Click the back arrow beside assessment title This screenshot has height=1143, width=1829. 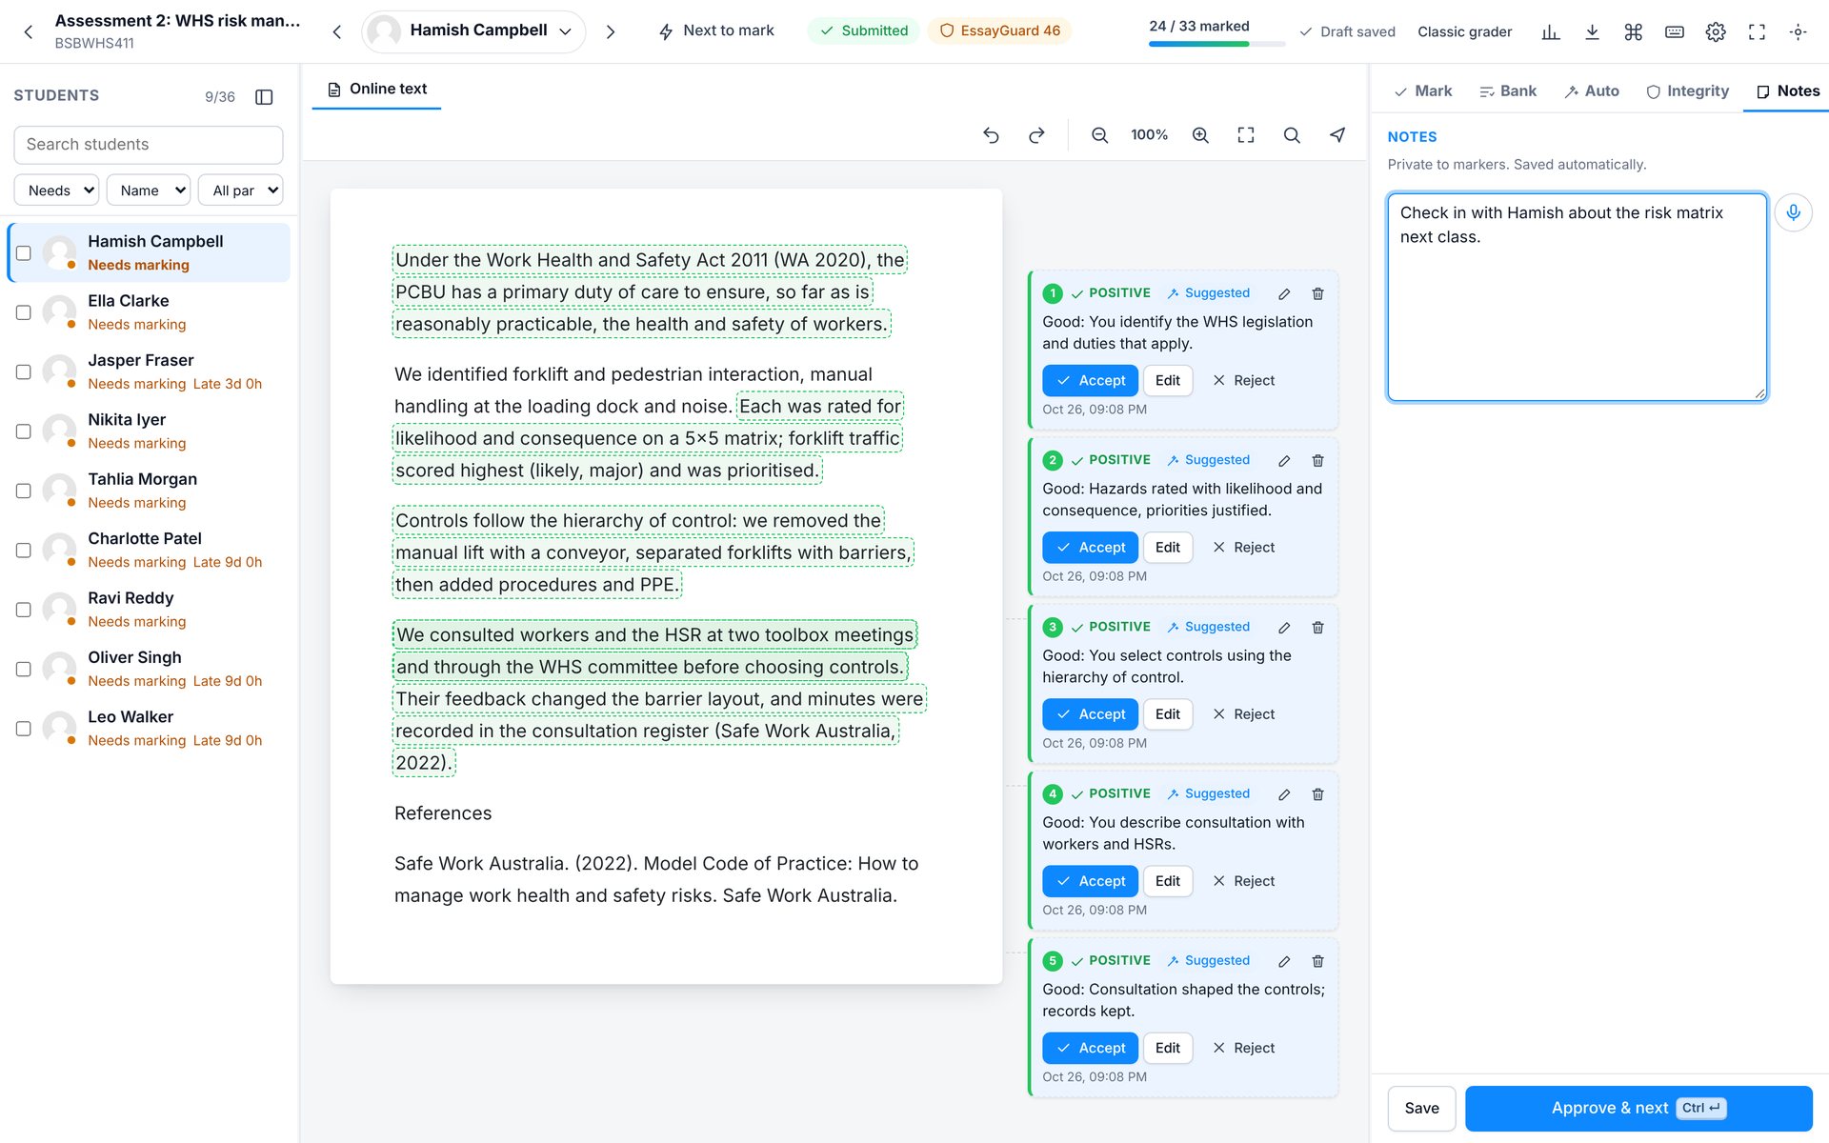pyautogui.click(x=29, y=31)
